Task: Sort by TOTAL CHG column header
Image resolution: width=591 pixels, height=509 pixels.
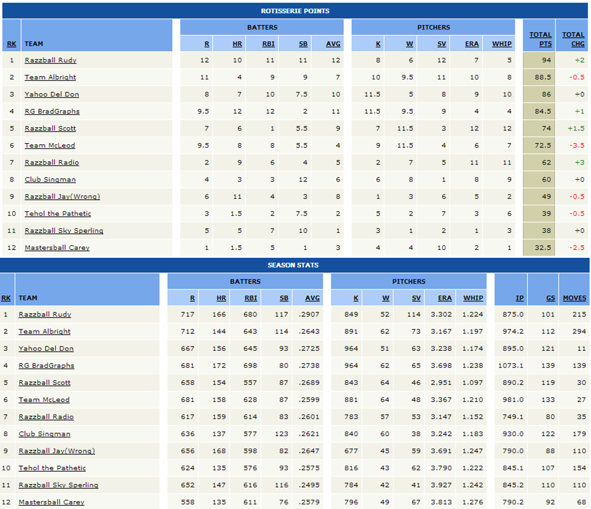Action: [573, 39]
